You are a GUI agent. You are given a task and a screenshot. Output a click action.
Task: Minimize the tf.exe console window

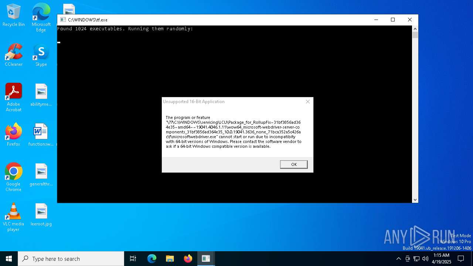point(376,20)
